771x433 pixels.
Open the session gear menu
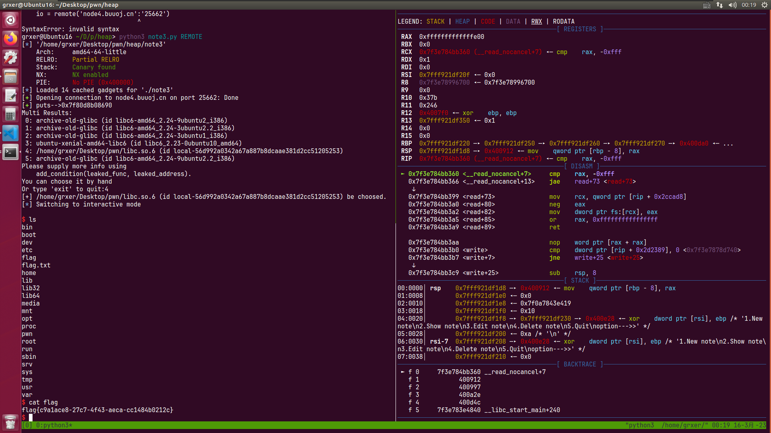(x=765, y=5)
